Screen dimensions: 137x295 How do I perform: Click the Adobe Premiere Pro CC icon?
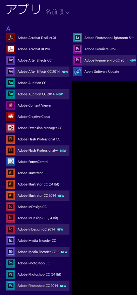[78, 49]
